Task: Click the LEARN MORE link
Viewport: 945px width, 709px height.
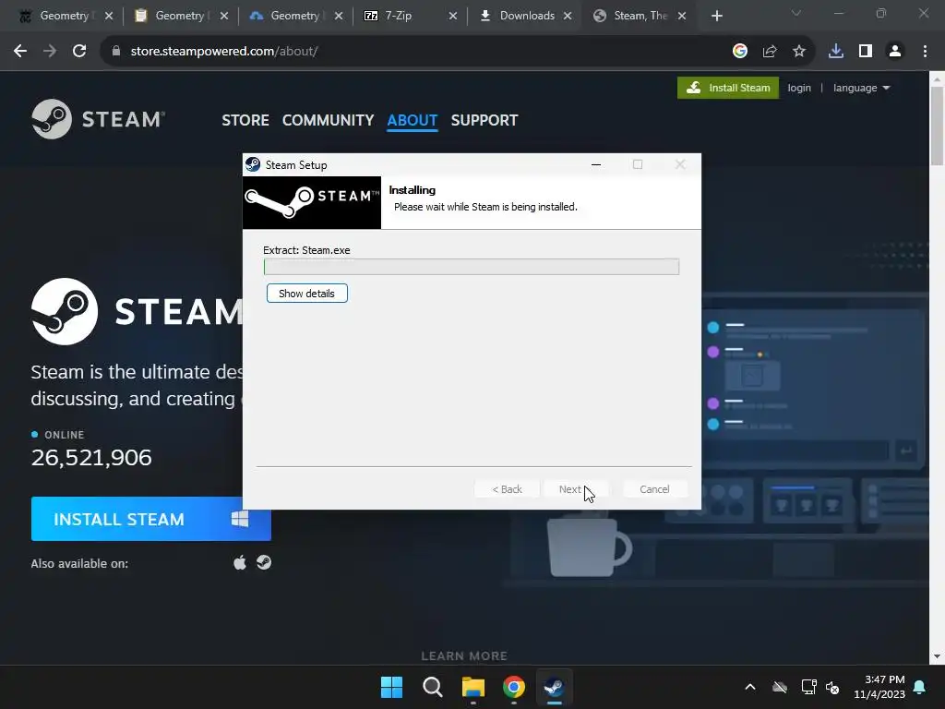Action: 464,656
